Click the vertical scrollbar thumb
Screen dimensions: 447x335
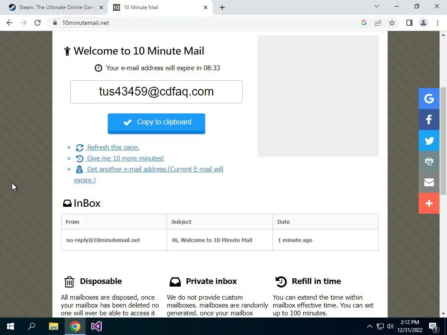pyautogui.click(x=444, y=141)
